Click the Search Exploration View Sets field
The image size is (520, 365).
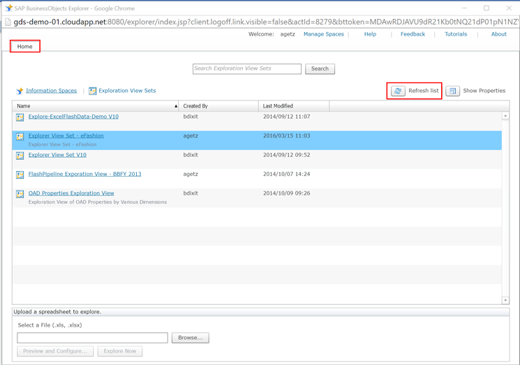(246, 68)
